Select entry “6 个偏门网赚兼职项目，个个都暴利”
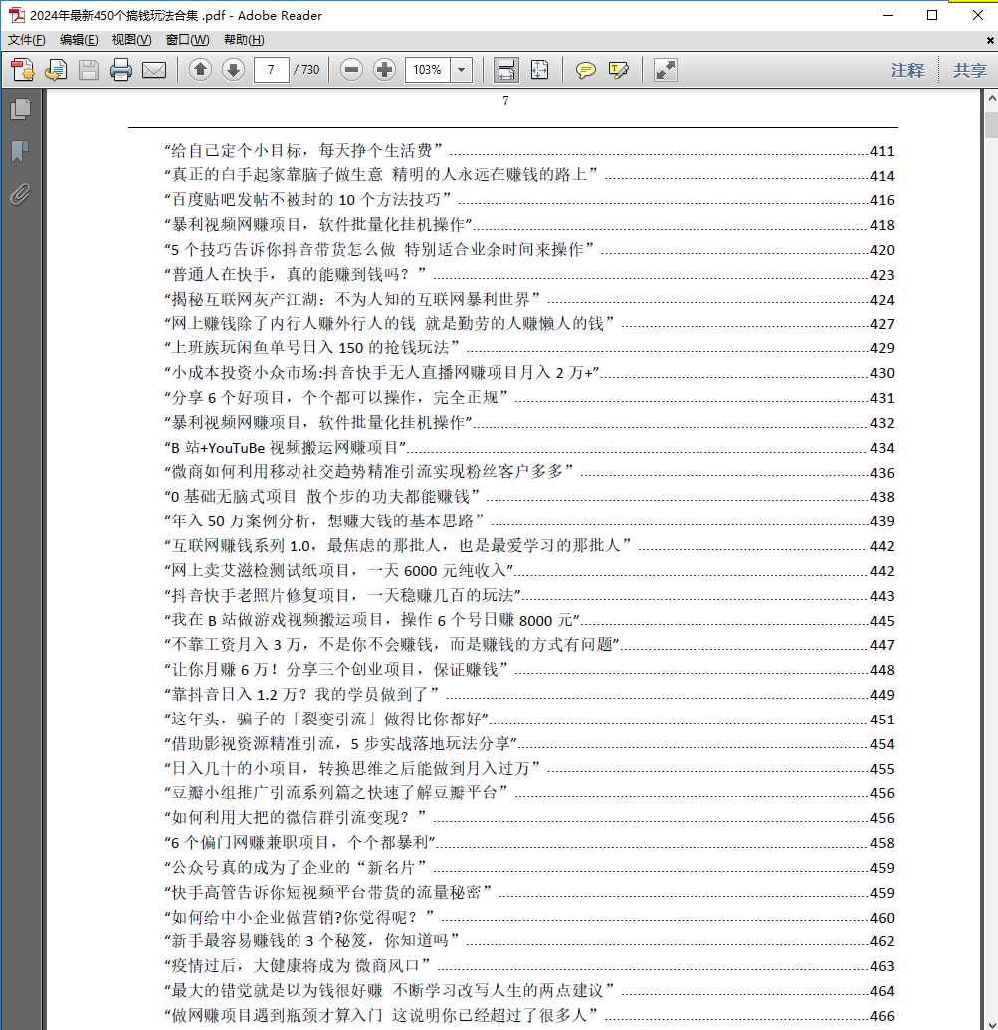 tap(528, 843)
